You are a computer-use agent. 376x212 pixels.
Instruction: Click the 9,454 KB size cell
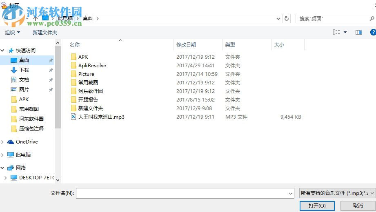(x=291, y=117)
